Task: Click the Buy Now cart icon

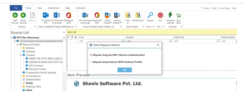Action: pyautogui.click(x=178, y=15)
